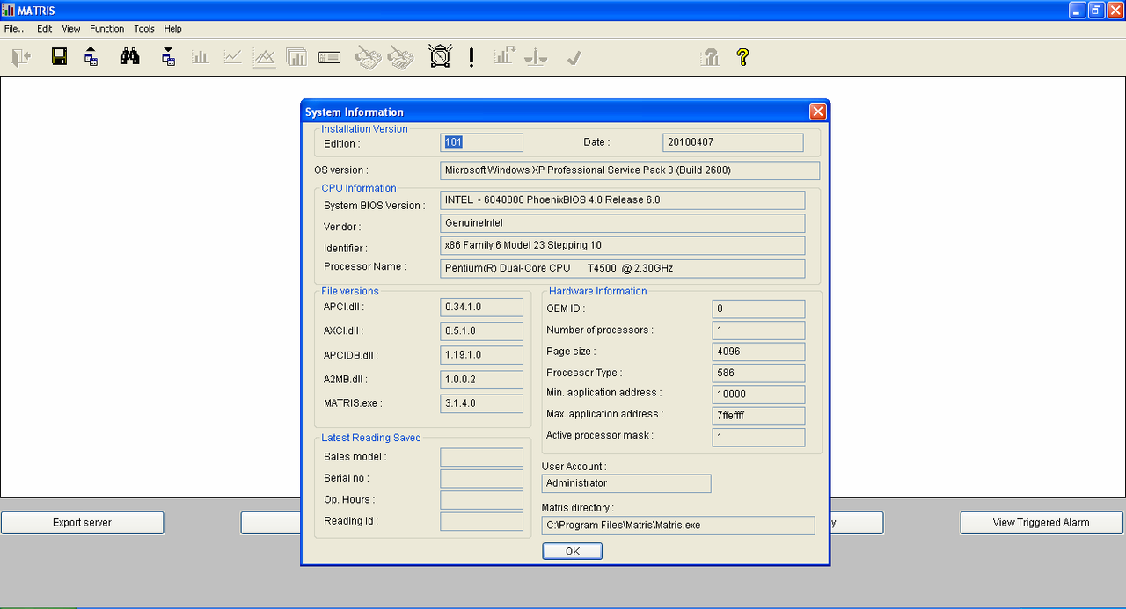1126x609 pixels.
Task: Click the empty Op. Hours field
Action: [x=482, y=500]
